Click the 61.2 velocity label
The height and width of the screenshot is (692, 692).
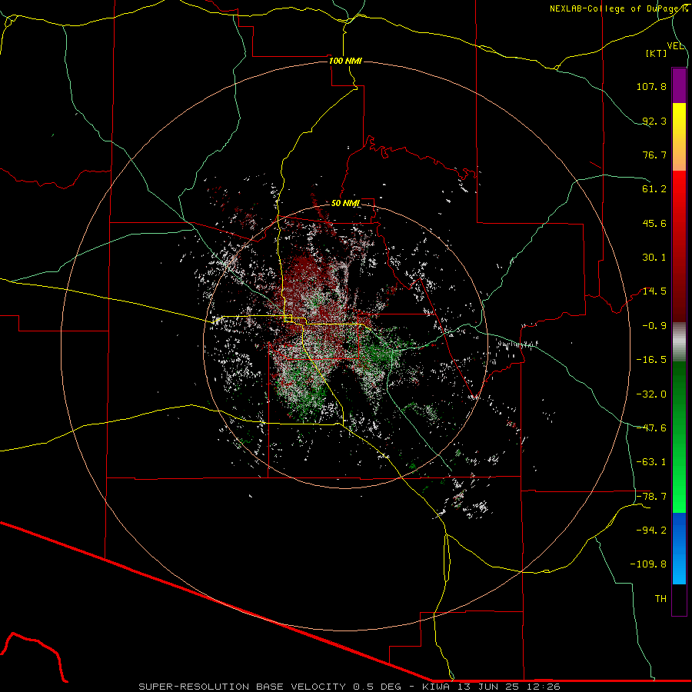tap(654, 189)
